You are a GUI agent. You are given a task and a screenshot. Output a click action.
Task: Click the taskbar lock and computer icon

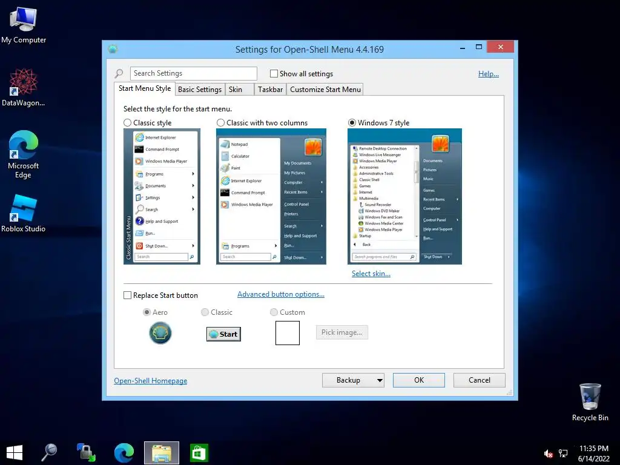[x=86, y=453]
